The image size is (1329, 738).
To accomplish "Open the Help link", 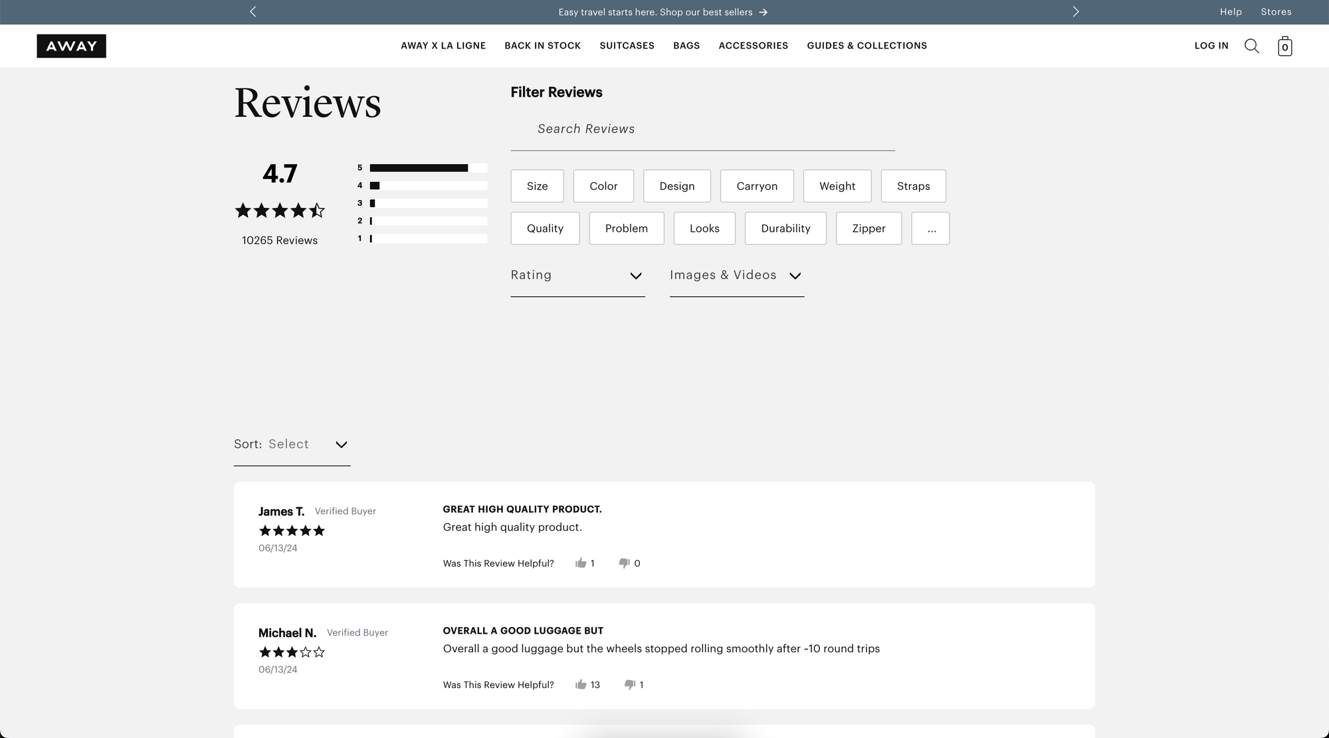I will [1231, 11].
